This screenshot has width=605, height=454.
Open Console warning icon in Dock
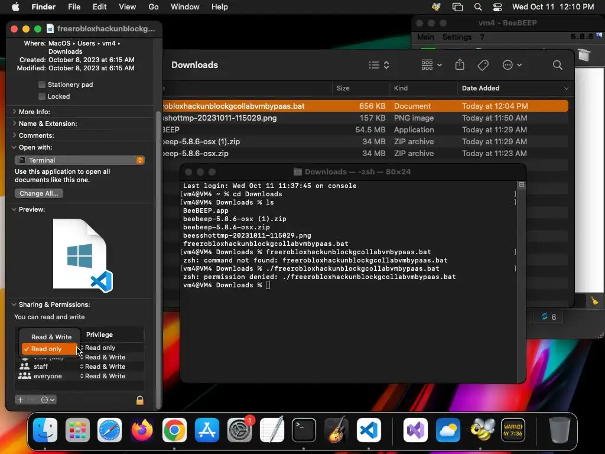513,430
